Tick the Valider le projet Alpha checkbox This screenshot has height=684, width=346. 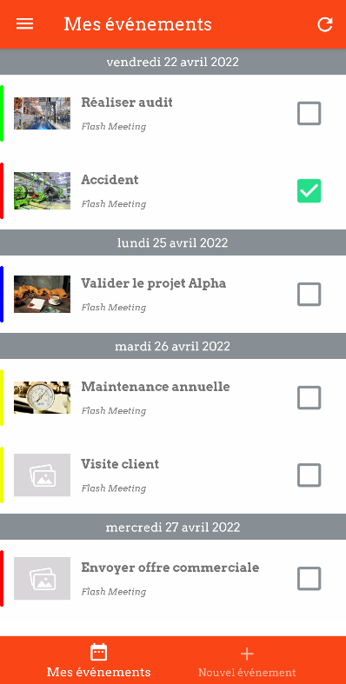309,294
